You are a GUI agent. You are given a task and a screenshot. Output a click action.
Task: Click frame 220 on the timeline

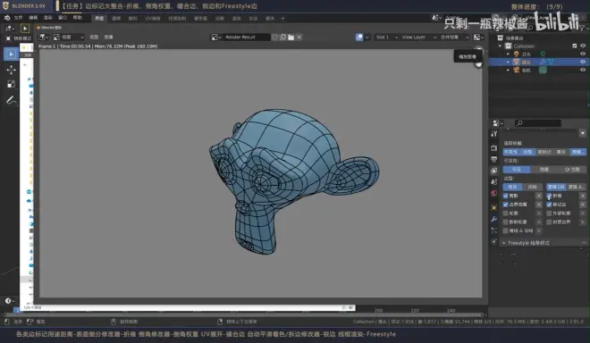click(x=415, y=311)
